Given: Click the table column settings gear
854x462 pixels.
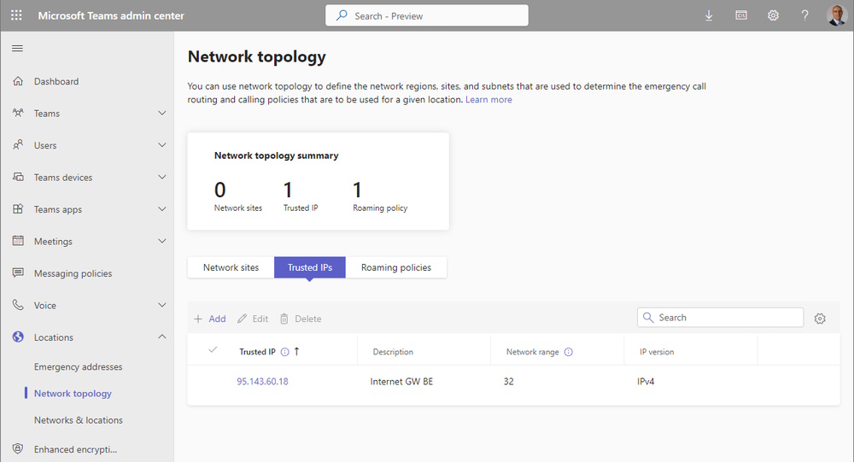Looking at the screenshot, I should point(820,319).
